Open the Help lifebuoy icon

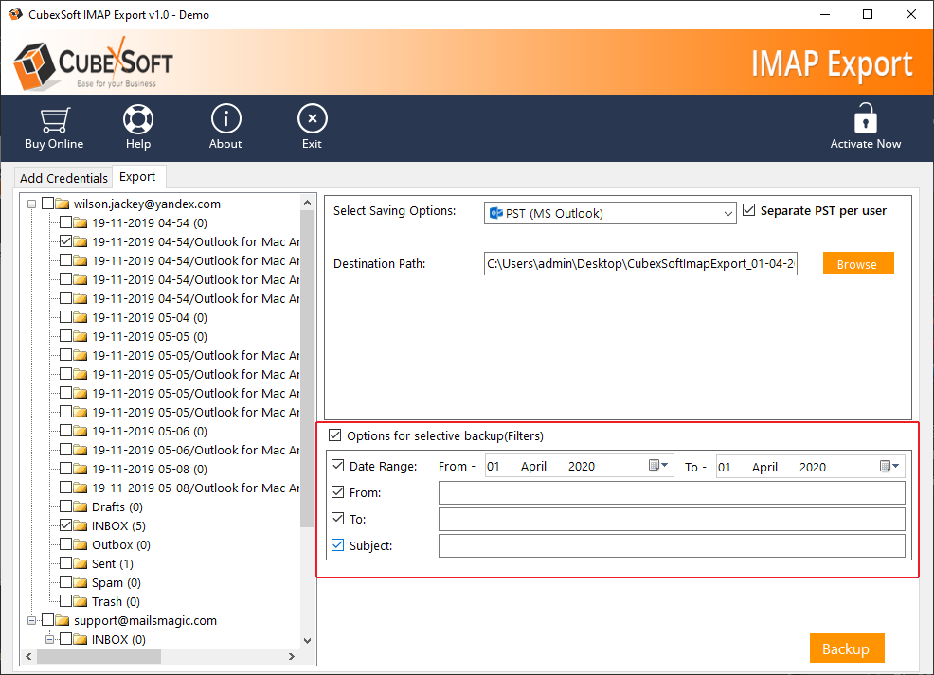(138, 119)
